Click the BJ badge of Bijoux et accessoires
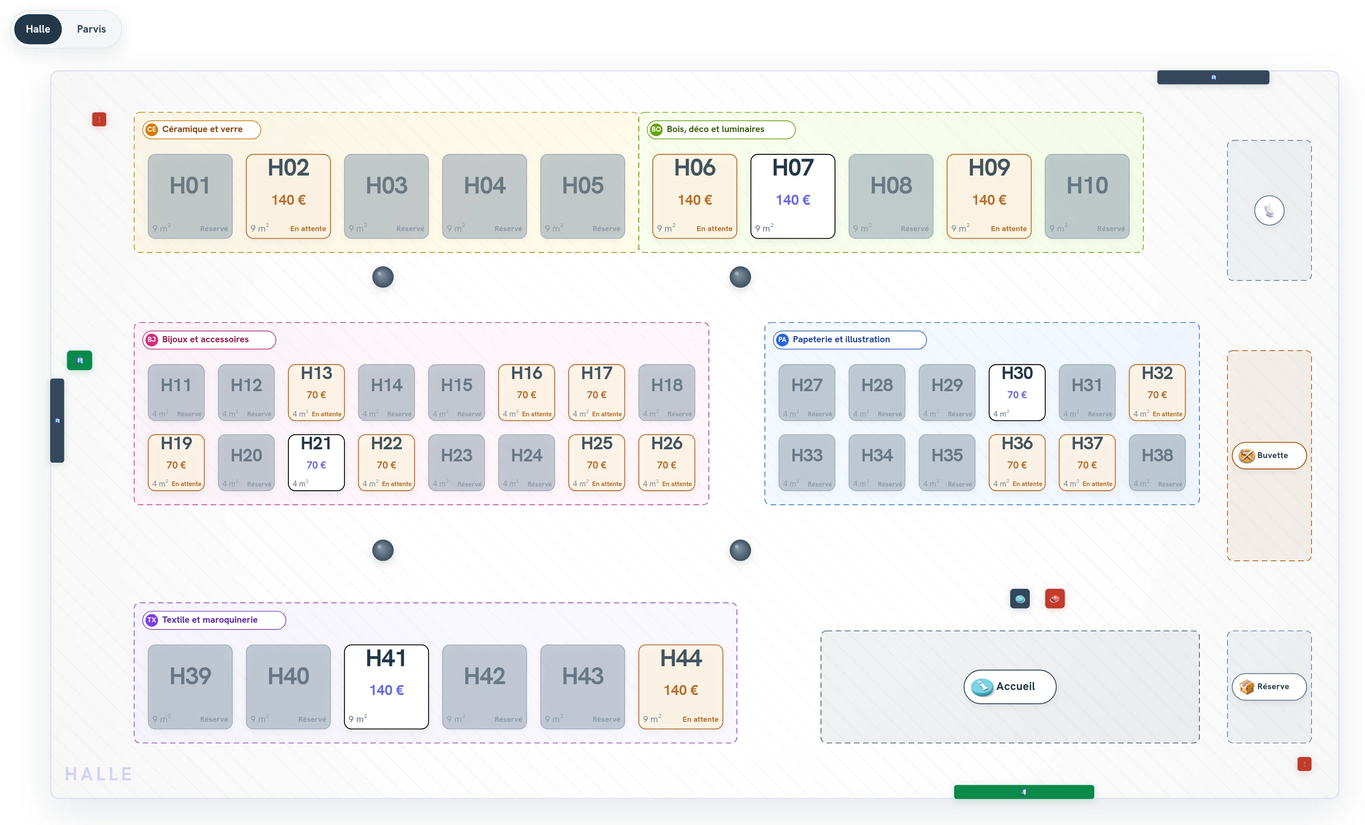Viewport: 1365px width, 825px height. tap(151, 340)
